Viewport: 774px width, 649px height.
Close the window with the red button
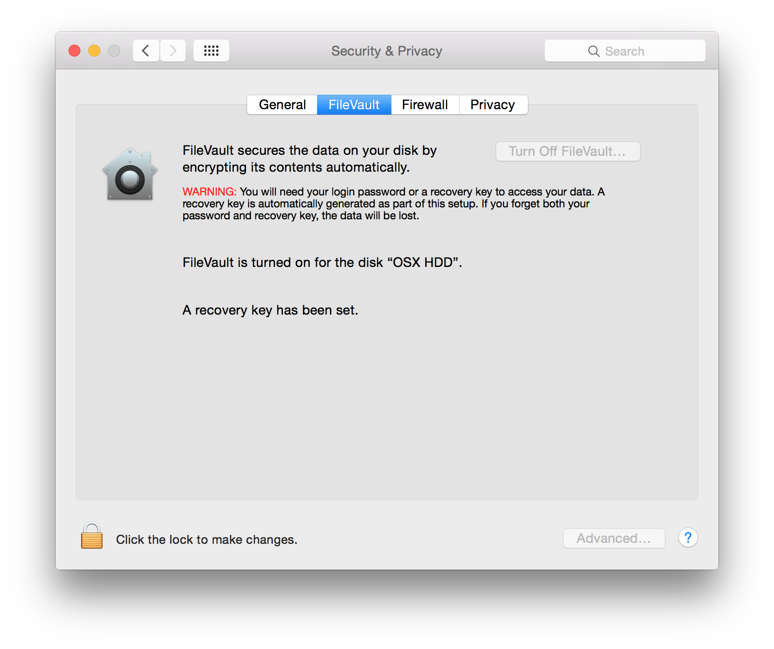click(x=74, y=51)
